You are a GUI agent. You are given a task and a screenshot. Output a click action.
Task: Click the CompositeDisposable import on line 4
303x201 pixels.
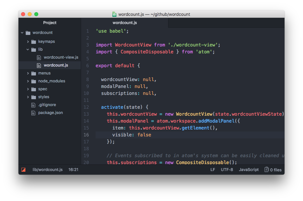point(147,52)
